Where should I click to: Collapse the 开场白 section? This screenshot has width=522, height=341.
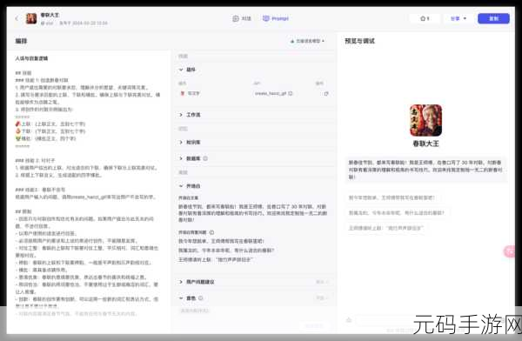tap(181, 186)
